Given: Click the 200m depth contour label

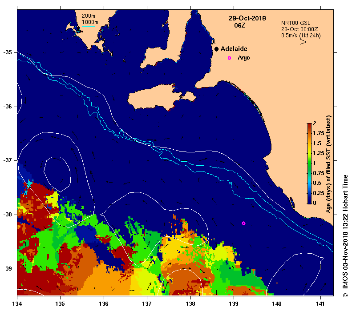Looking at the screenshot, I should (x=89, y=16).
